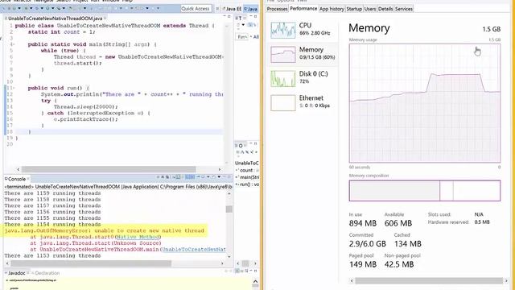Viewport: 515px width, 290px height.
Task: Click console vertical scrollbar thumb
Action: coord(229,209)
